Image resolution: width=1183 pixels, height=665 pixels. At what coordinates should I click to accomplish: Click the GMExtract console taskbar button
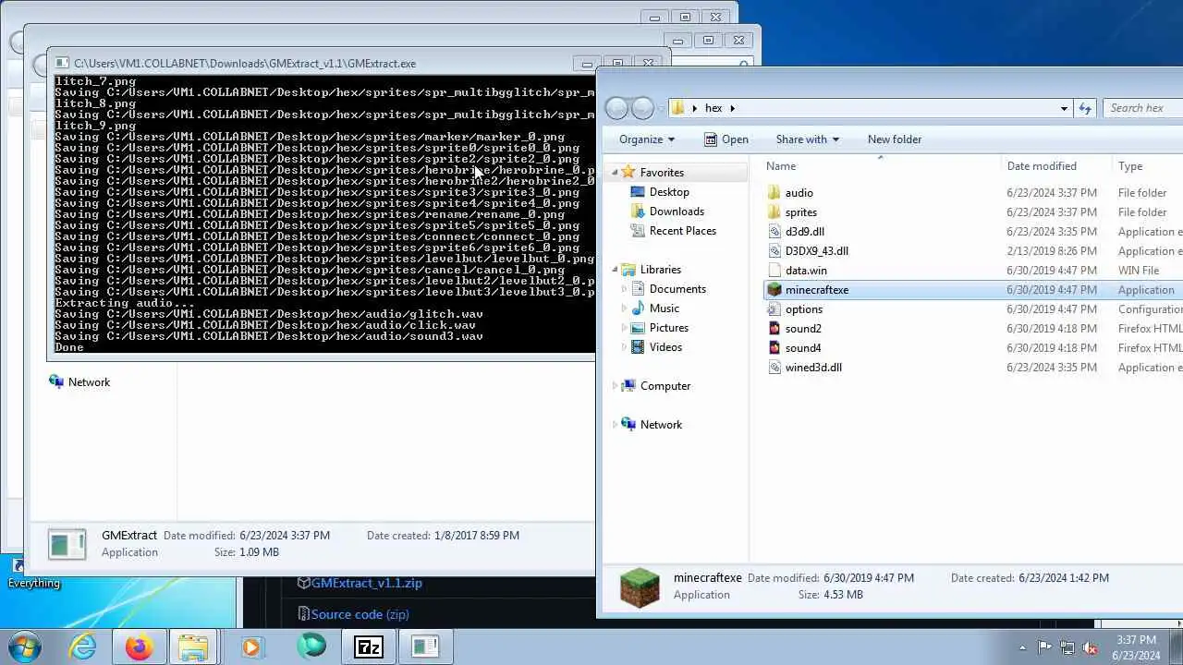click(425, 647)
